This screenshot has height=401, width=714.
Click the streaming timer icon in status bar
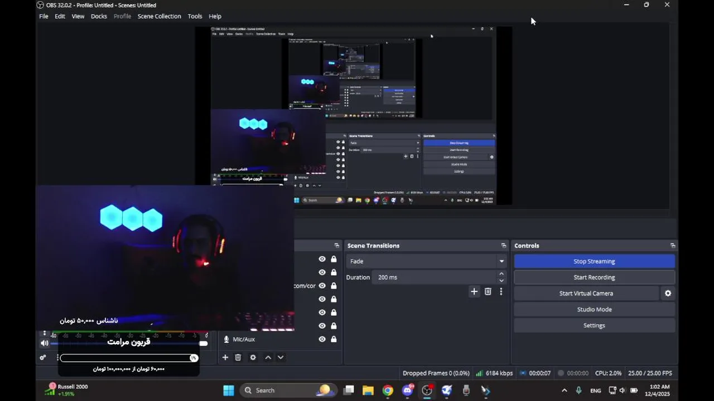523,373
